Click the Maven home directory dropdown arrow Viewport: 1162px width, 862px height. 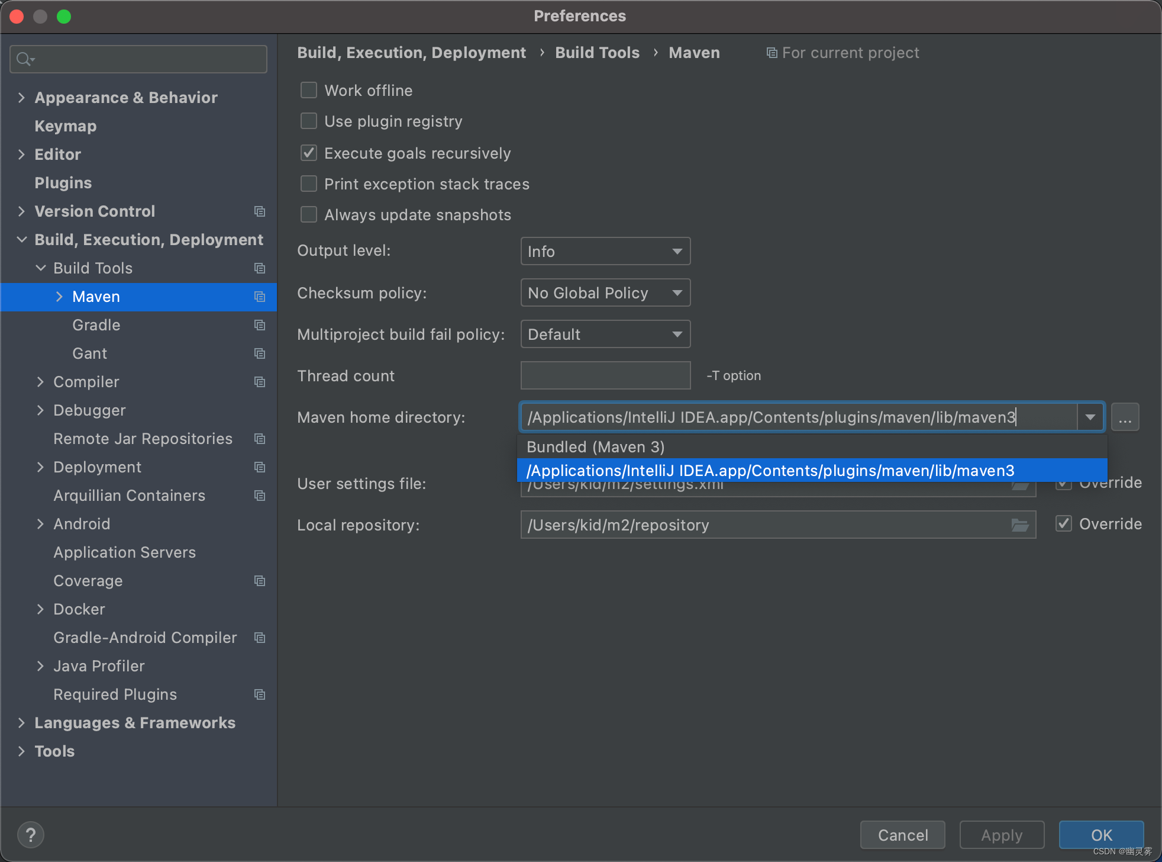tap(1090, 417)
